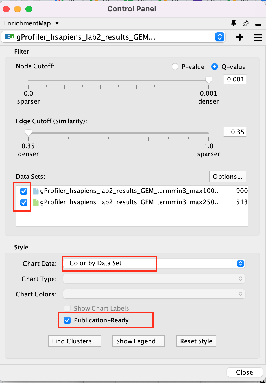The width and height of the screenshot is (266, 383).
Task: Click the Edge Cutoff similarity slider handle
Action: (x=28, y=132)
